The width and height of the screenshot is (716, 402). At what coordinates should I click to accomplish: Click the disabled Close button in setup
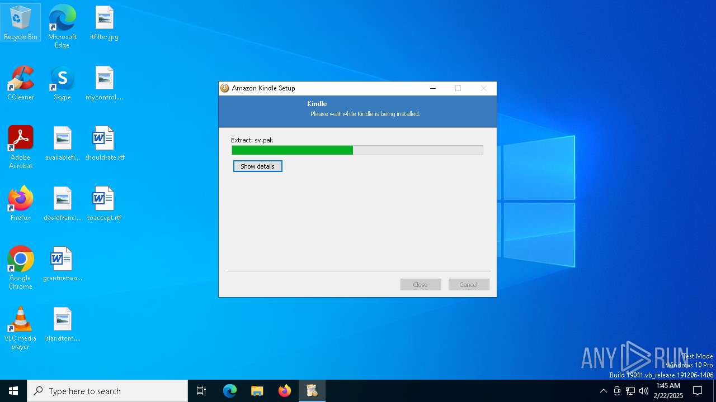pos(421,285)
